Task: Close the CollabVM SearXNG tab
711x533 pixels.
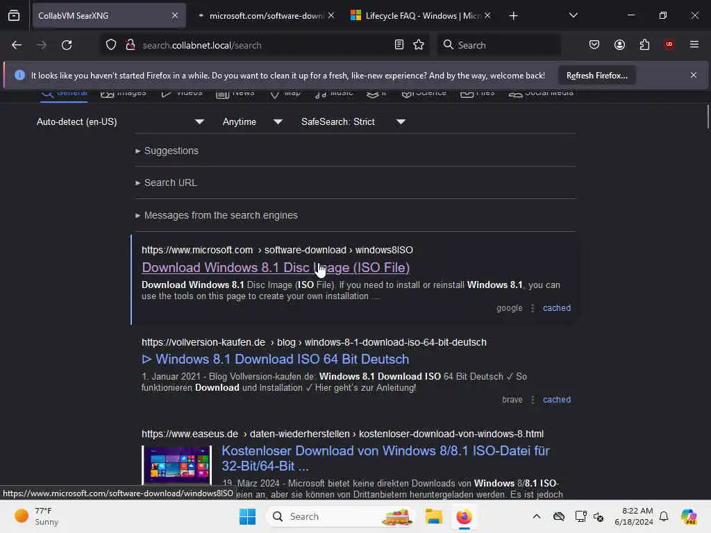Action: pyautogui.click(x=175, y=15)
